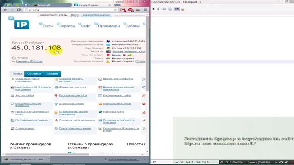Click the Chrome icon beside browser info
This screenshot has height=165, width=294.
108,48
